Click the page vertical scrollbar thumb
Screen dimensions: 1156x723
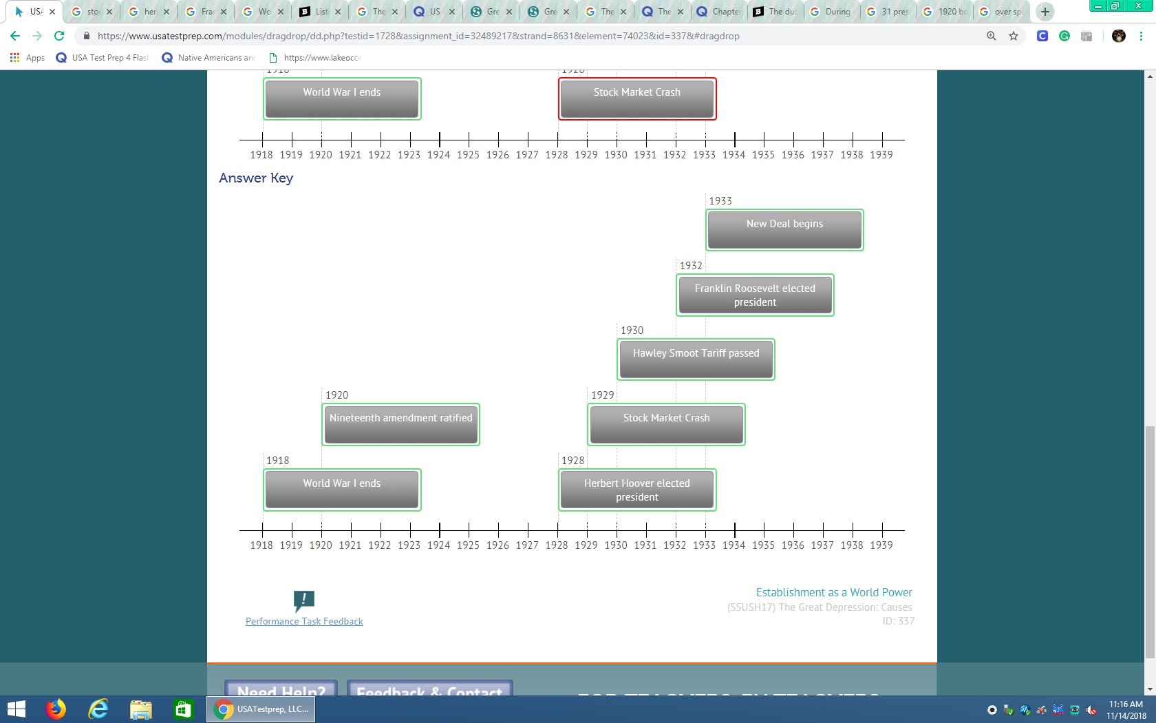pyautogui.click(x=1149, y=543)
